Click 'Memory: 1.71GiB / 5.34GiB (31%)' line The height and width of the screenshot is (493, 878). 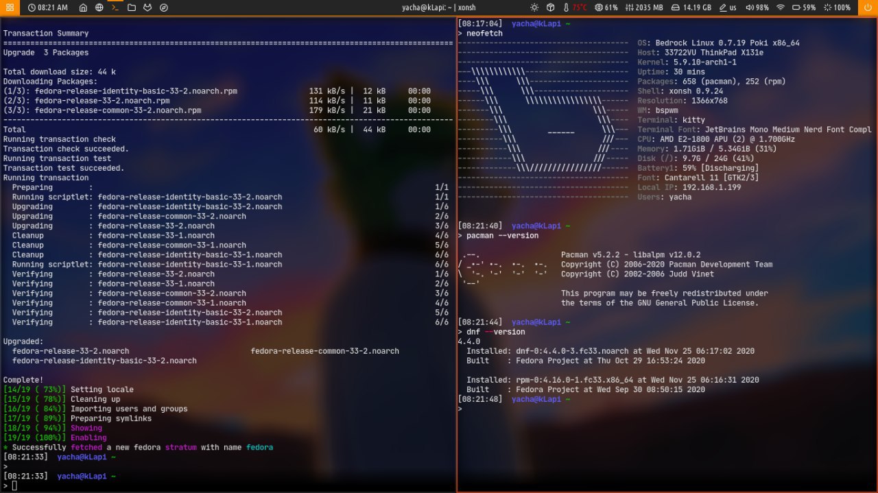click(x=707, y=148)
